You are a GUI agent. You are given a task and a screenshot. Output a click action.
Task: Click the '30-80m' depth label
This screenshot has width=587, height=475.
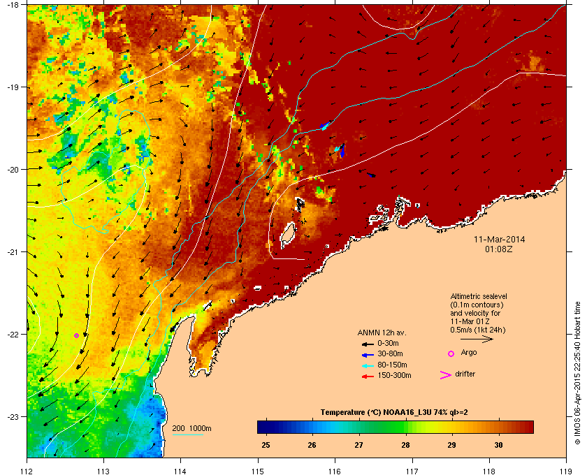pos(390,353)
